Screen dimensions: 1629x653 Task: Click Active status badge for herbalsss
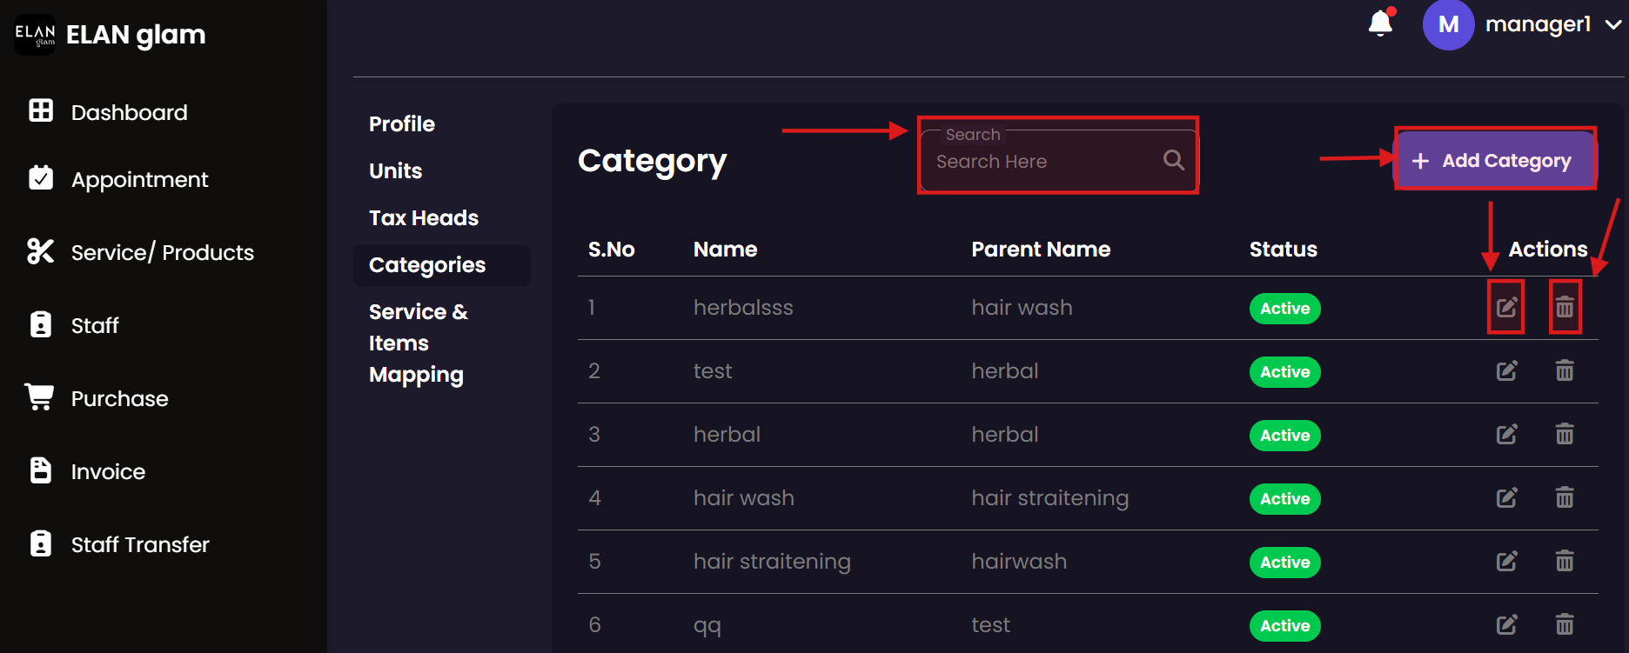point(1284,309)
